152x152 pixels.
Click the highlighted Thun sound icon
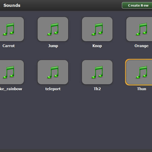click(x=139, y=72)
